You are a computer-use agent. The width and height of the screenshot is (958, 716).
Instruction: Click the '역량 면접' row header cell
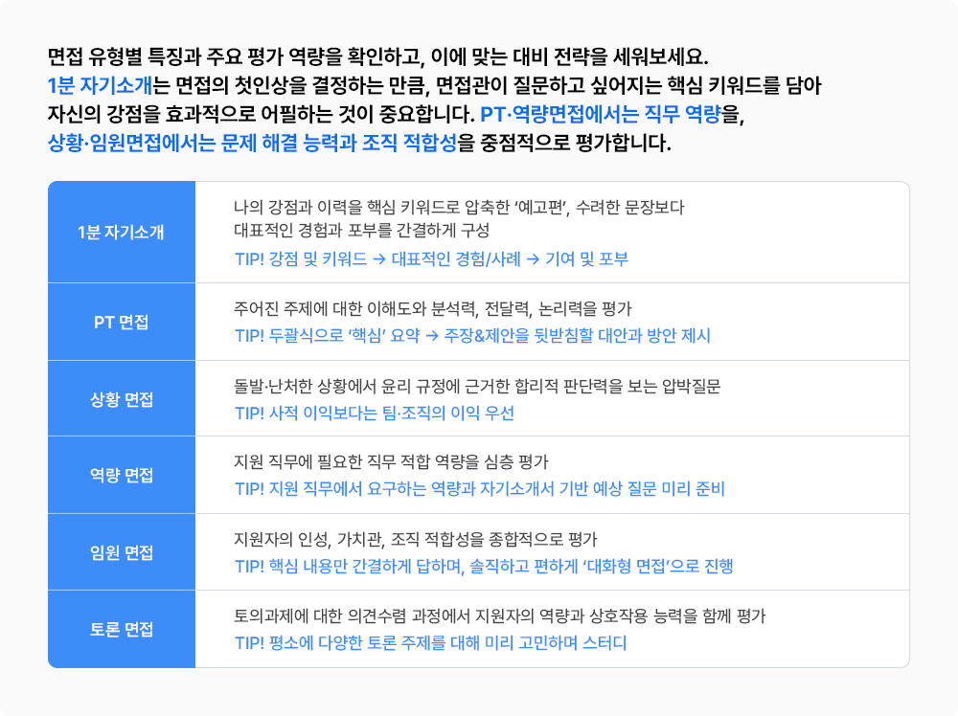point(122,475)
